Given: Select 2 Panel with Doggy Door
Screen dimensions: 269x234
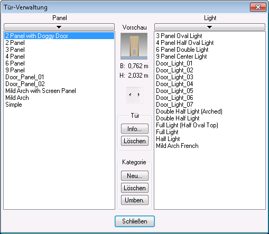Looking at the screenshot, I should pos(59,36).
